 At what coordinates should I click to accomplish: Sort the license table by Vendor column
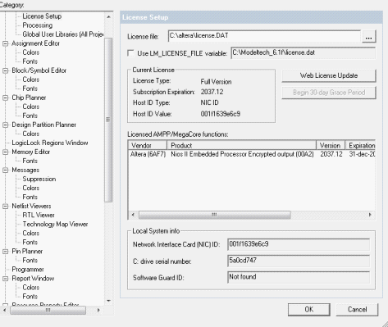[148, 145]
